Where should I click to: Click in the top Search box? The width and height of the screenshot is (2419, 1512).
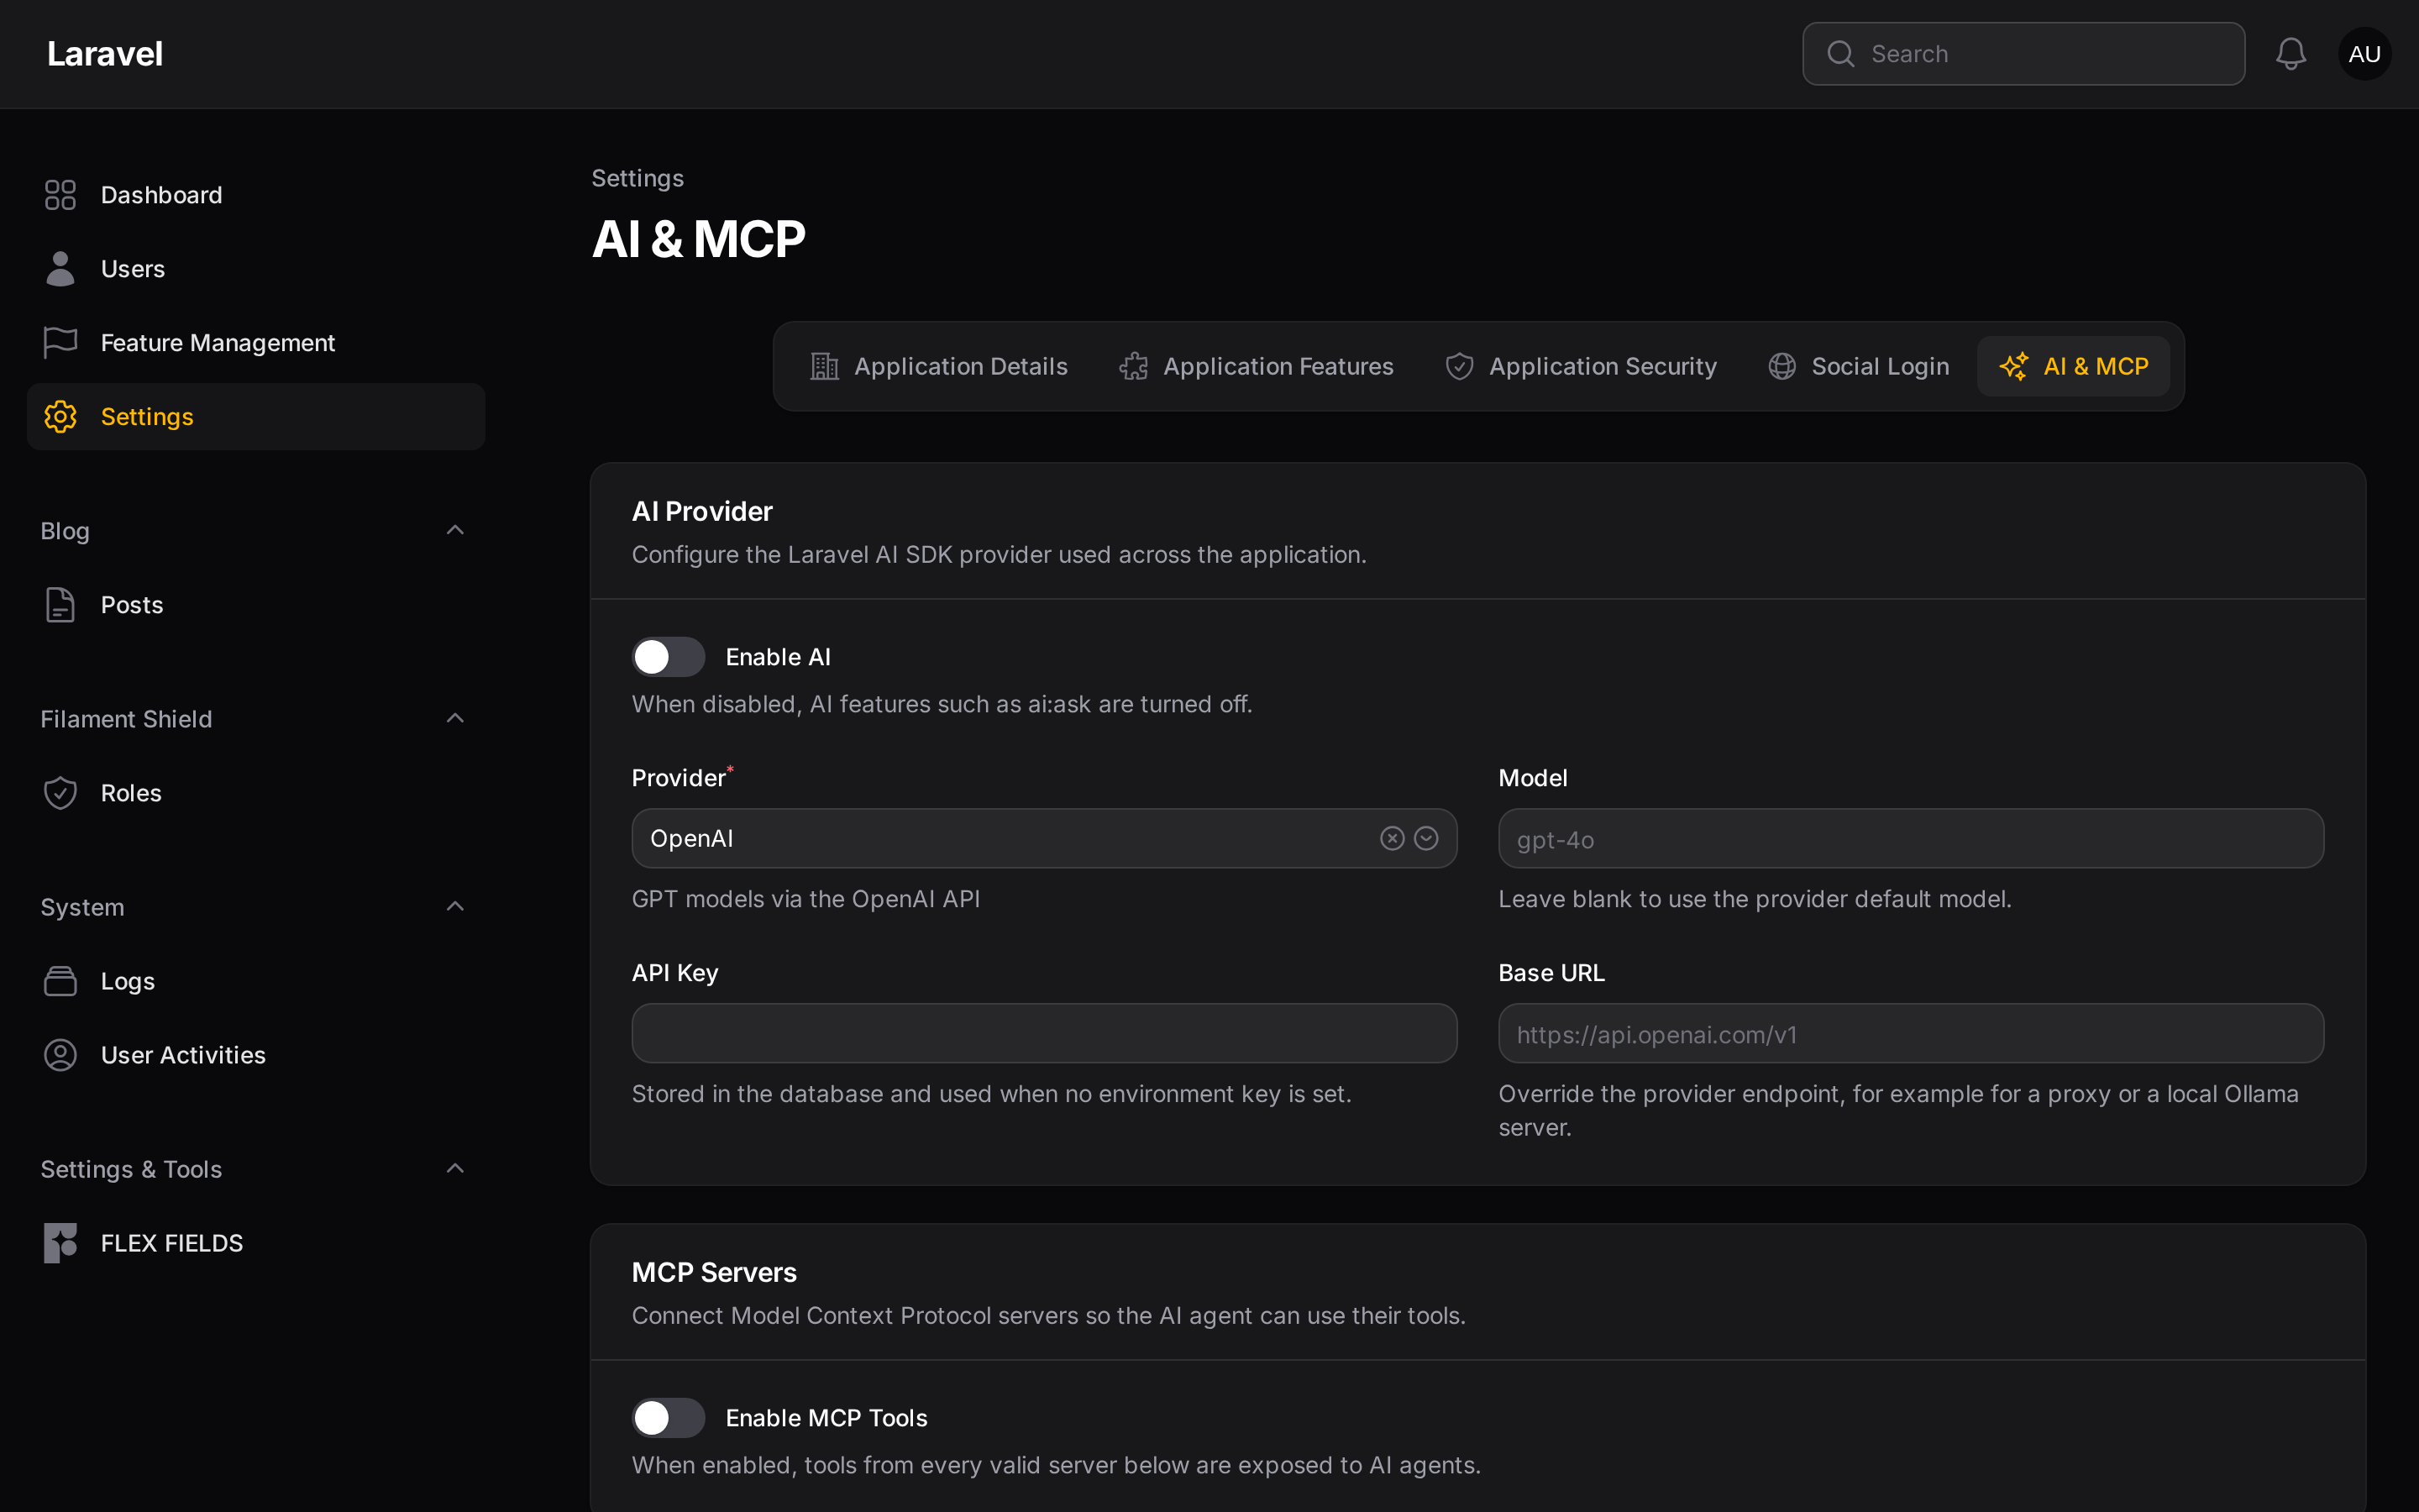coord(2023,54)
